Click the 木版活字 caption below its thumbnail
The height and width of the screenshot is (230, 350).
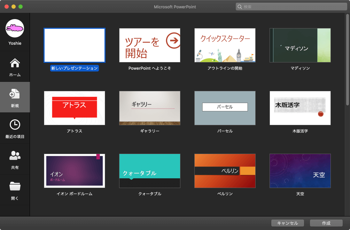point(300,131)
